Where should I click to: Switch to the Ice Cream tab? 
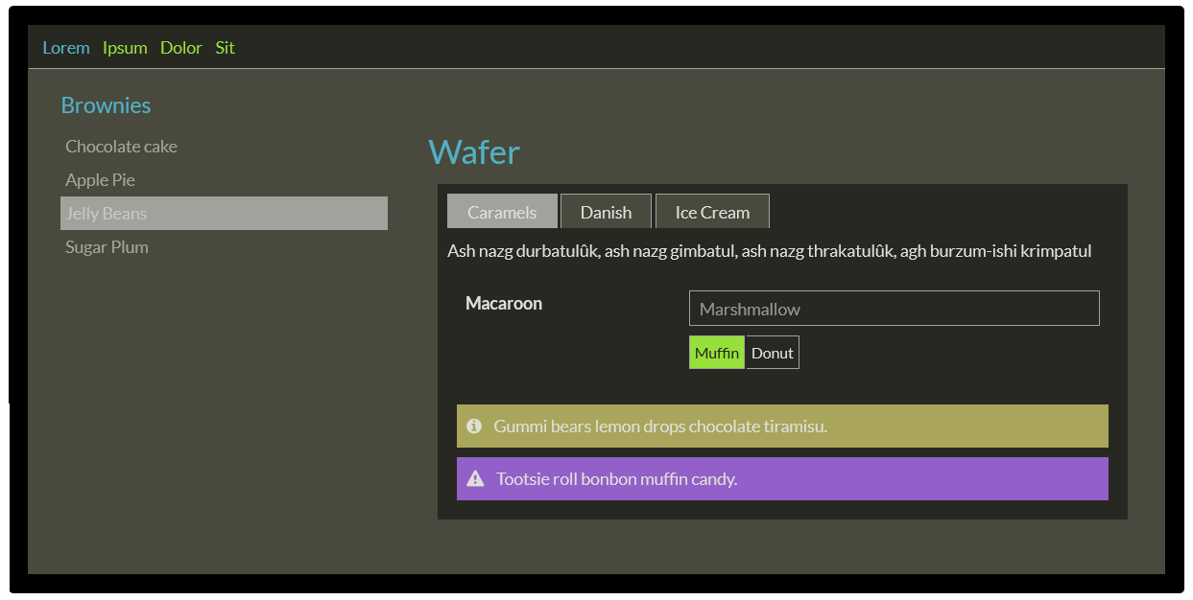712,212
